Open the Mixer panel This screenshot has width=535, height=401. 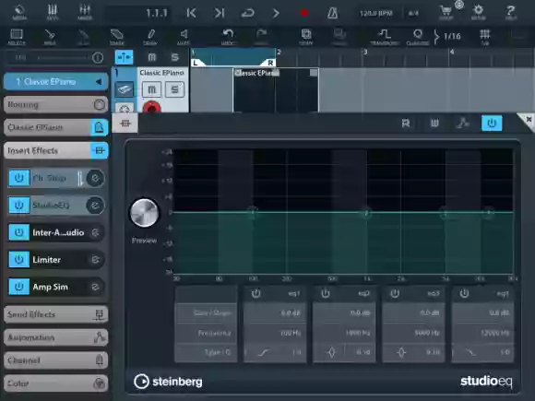coord(85,13)
